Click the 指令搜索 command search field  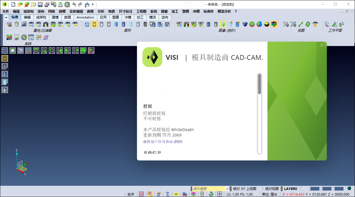coord(209,189)
